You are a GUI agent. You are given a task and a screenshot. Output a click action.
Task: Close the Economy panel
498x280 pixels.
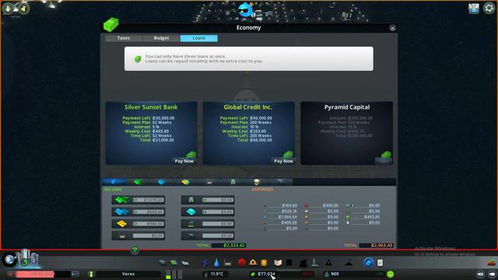(x=392, y=28)
